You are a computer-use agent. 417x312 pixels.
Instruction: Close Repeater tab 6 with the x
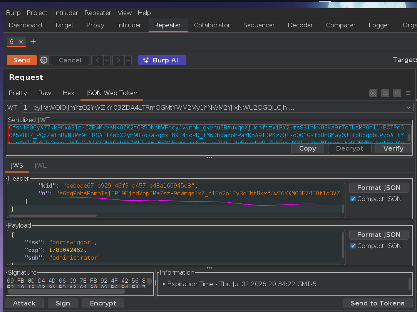[21, 42]
